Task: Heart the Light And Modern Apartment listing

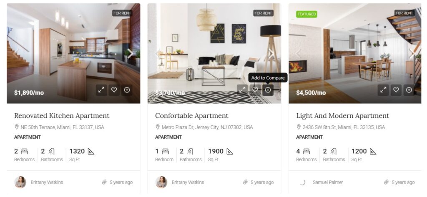Action: coord(396,90)
